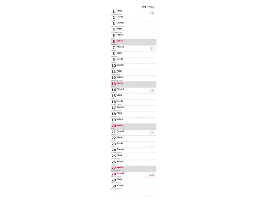This screenshot has width=267, height=200.
Task: Click week number 37 marker
Action: (153, 48)
